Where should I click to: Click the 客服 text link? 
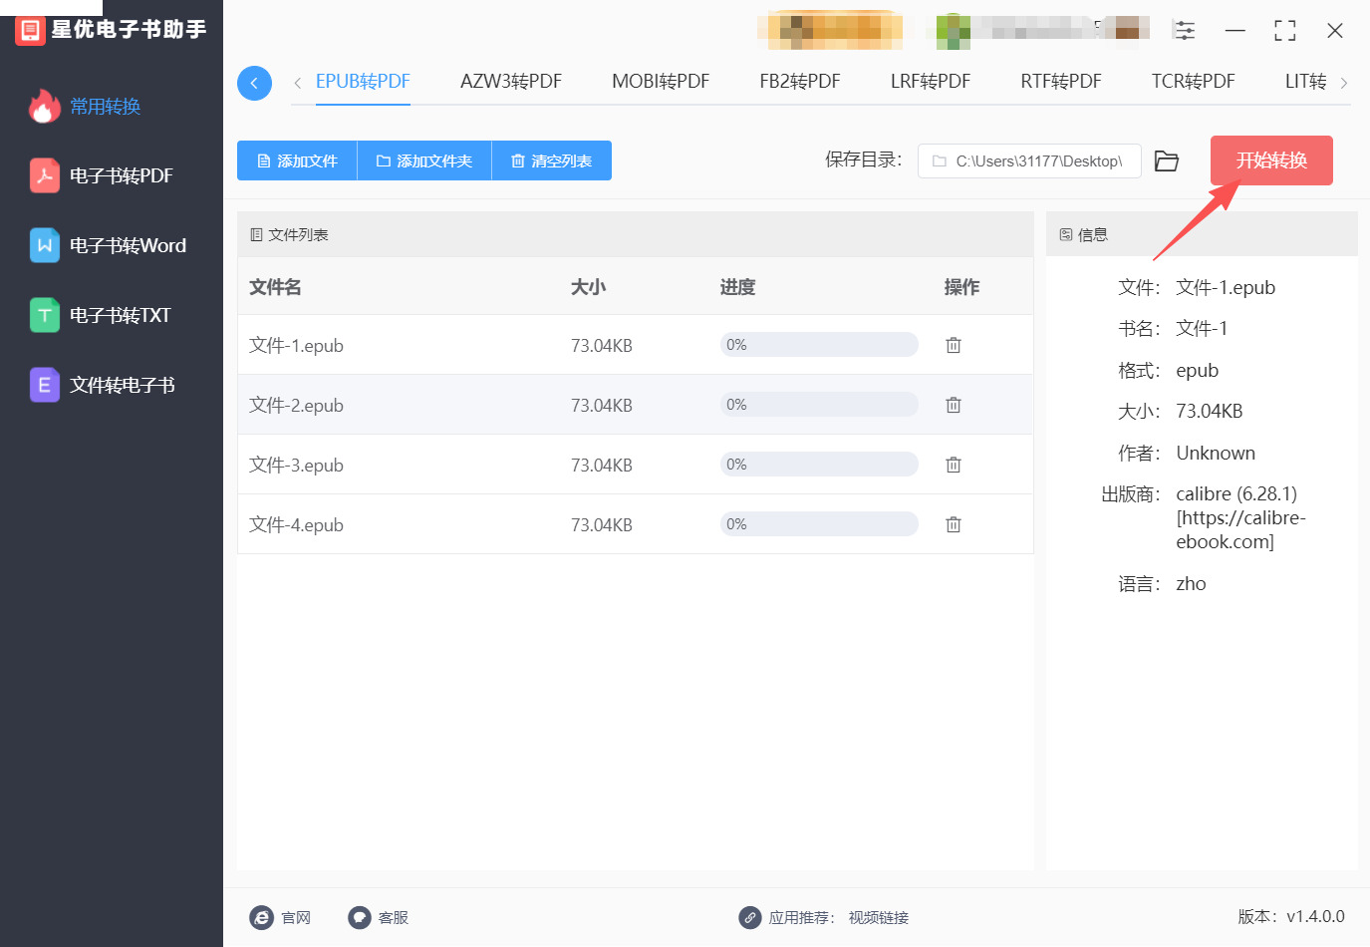coord(394,917)
